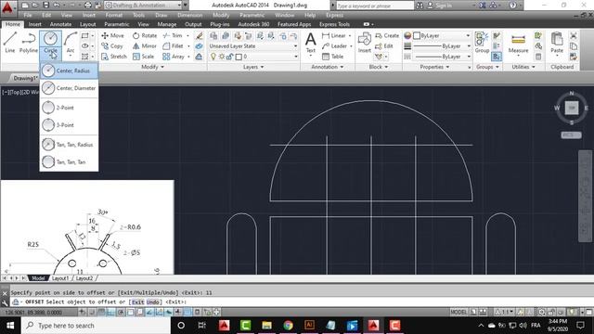Toggle group selection button in Groups panel

tap(497, 57)
